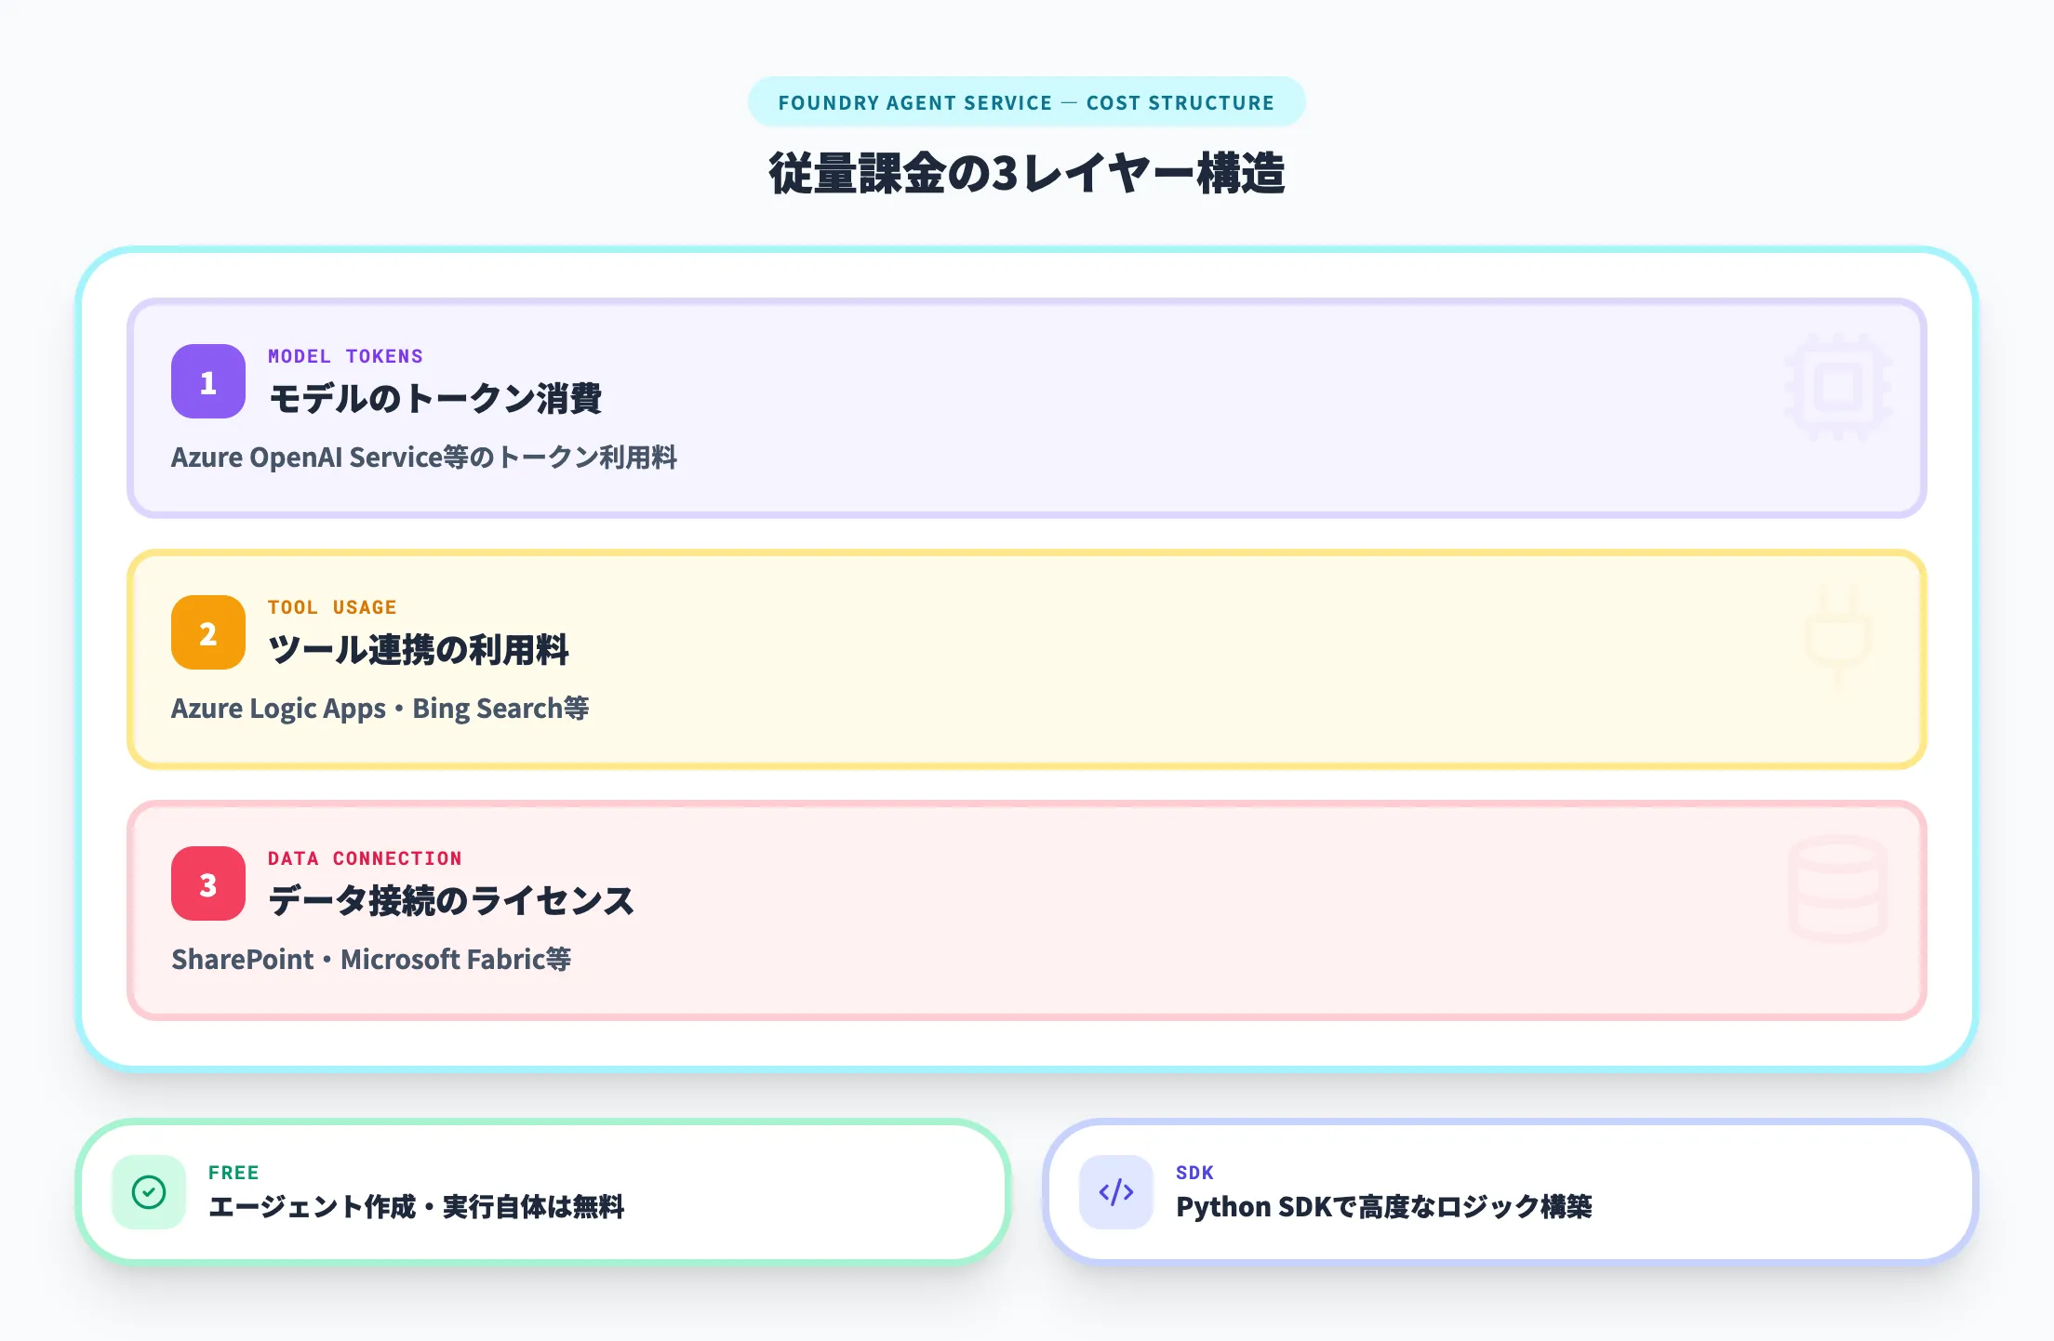
Task: Select the DATA CONNECTION label
Action: click(x=365, y=858)
